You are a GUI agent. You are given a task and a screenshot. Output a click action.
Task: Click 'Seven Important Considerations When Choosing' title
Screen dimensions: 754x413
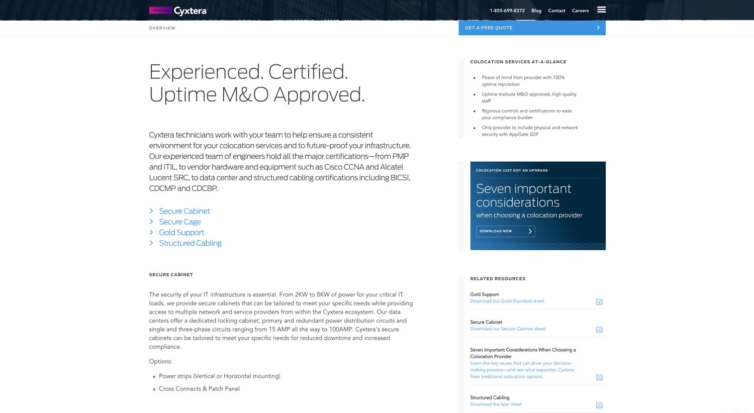(523, 353)
